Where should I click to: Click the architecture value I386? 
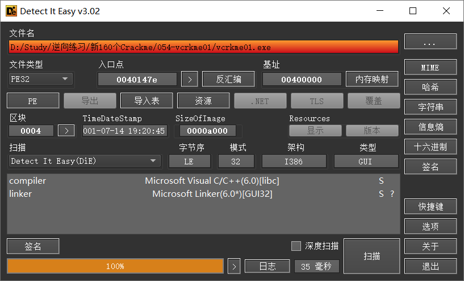click(294, 162)
